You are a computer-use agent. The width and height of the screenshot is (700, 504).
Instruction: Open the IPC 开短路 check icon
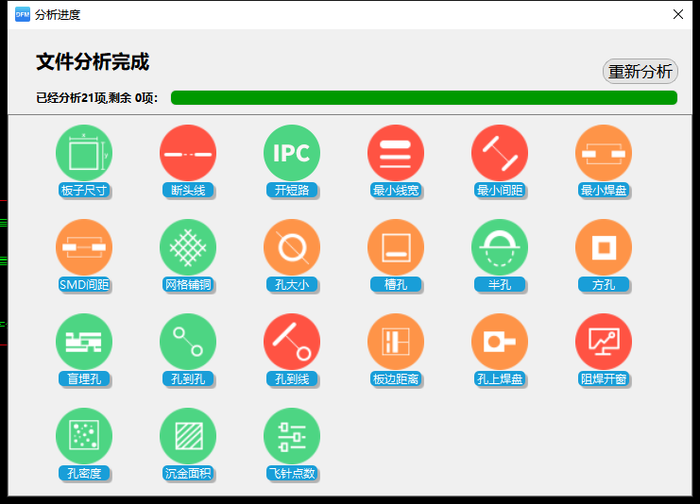tap(292, 153)
